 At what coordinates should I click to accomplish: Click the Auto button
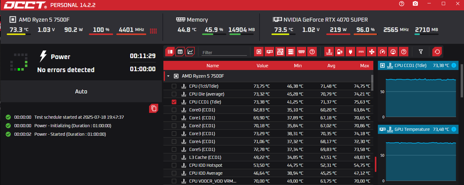pyautogui.click(x=81, y=91)
